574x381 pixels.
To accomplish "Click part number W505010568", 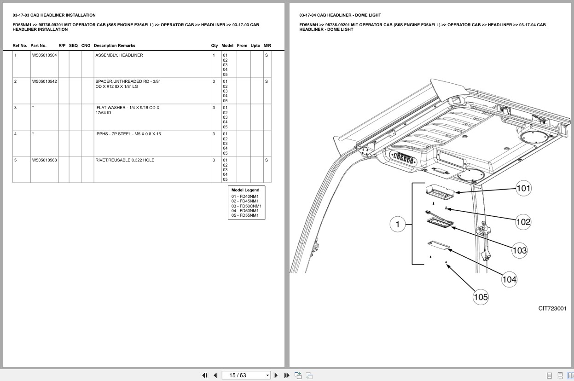I will [x=45, y=160].
